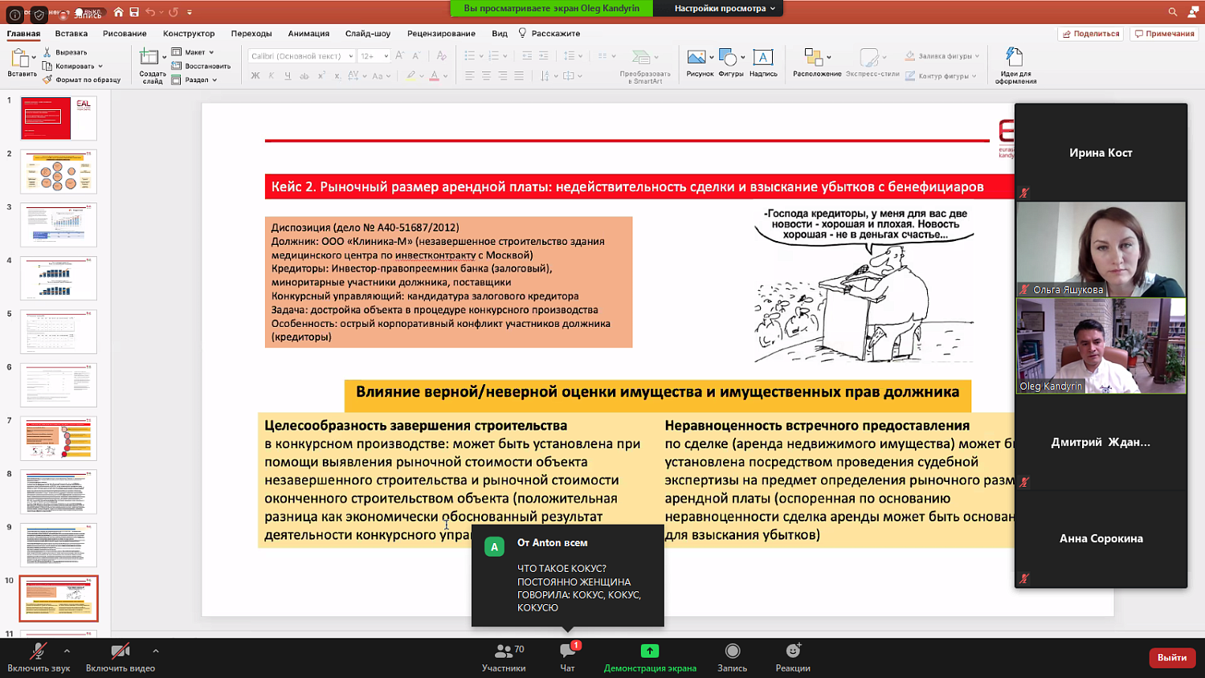Open the Review (Рецензирование) ribbon tab
Screen dimensions: 1205x678
[x=441, y=33]
